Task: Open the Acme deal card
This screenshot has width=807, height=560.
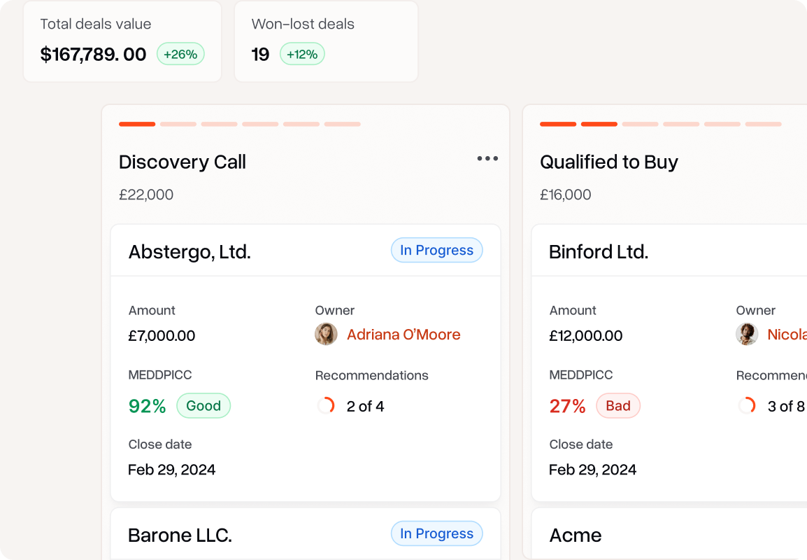Action: pos(576,535)
